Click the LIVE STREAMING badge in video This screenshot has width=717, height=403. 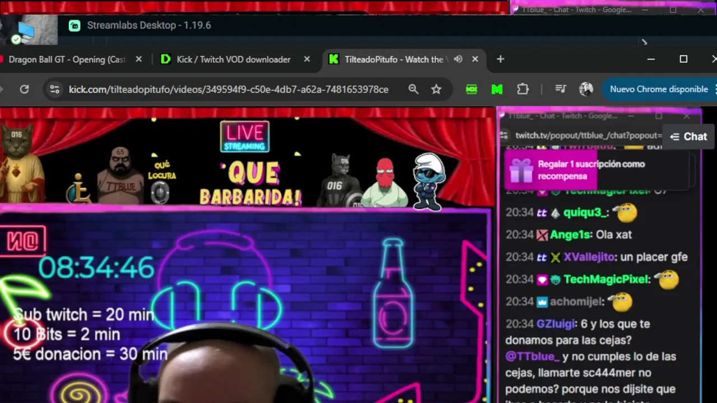[x=245, y=137]
